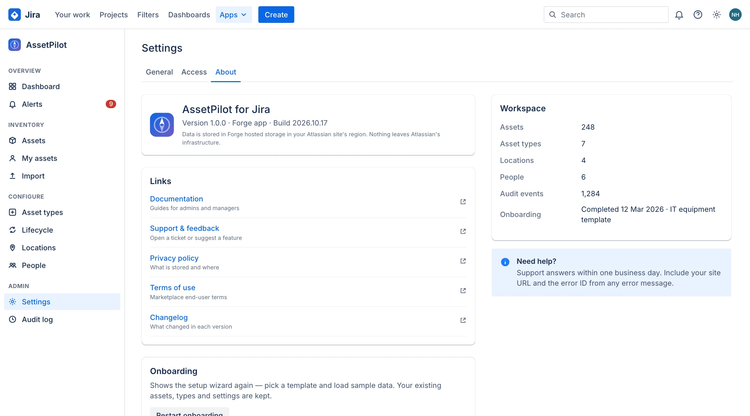Switch to the General tab
Image resolution: width=750 pixels, height=416 pixels.
[x=159, y=72]
